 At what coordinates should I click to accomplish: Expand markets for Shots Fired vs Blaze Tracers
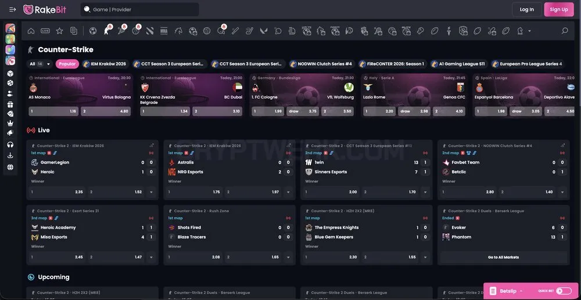[288, 257]
